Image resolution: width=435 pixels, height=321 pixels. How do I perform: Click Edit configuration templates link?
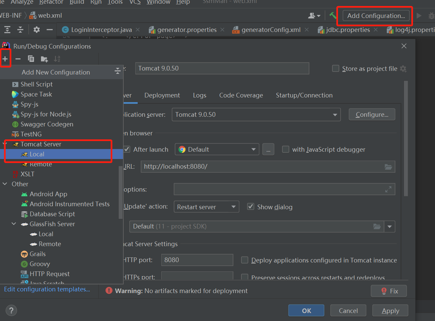(47, 289)
